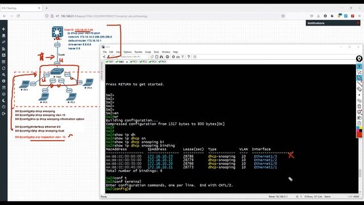Open More actions grid icon in sidebar
364x205 pixels.
point(3,62)
